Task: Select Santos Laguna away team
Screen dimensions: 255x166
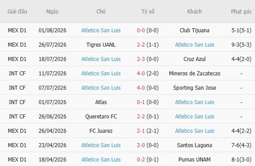Action: pos(194,145)
